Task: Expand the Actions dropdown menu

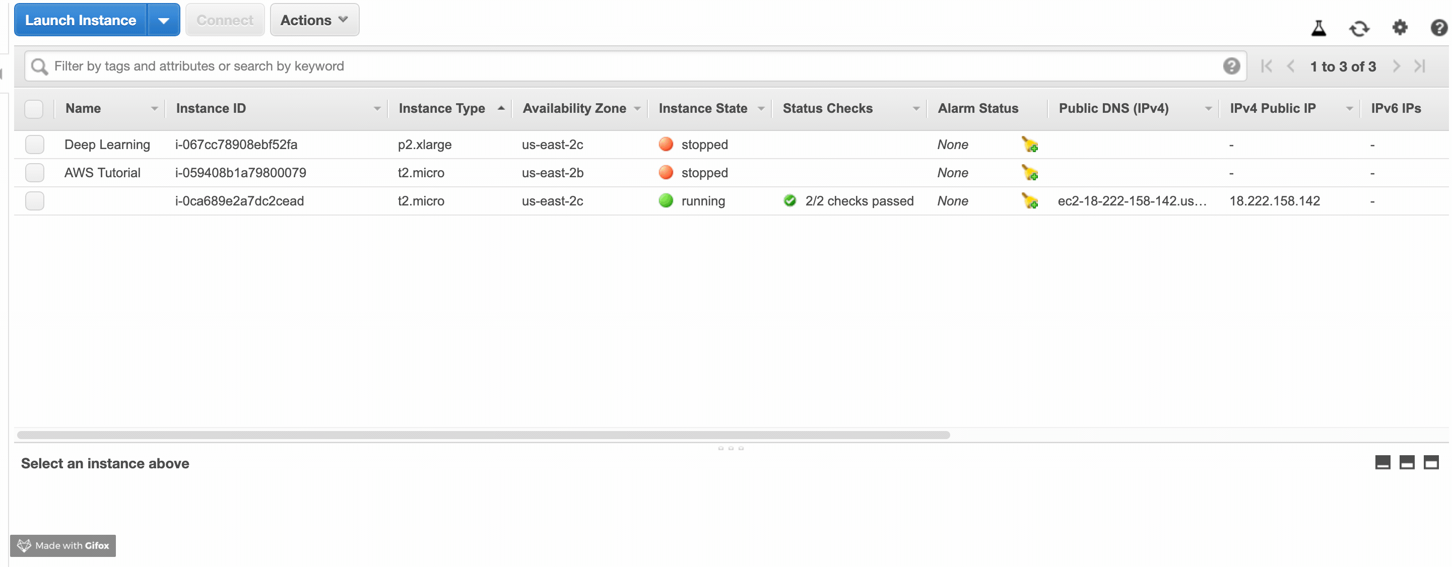Action: click(313, 19)
